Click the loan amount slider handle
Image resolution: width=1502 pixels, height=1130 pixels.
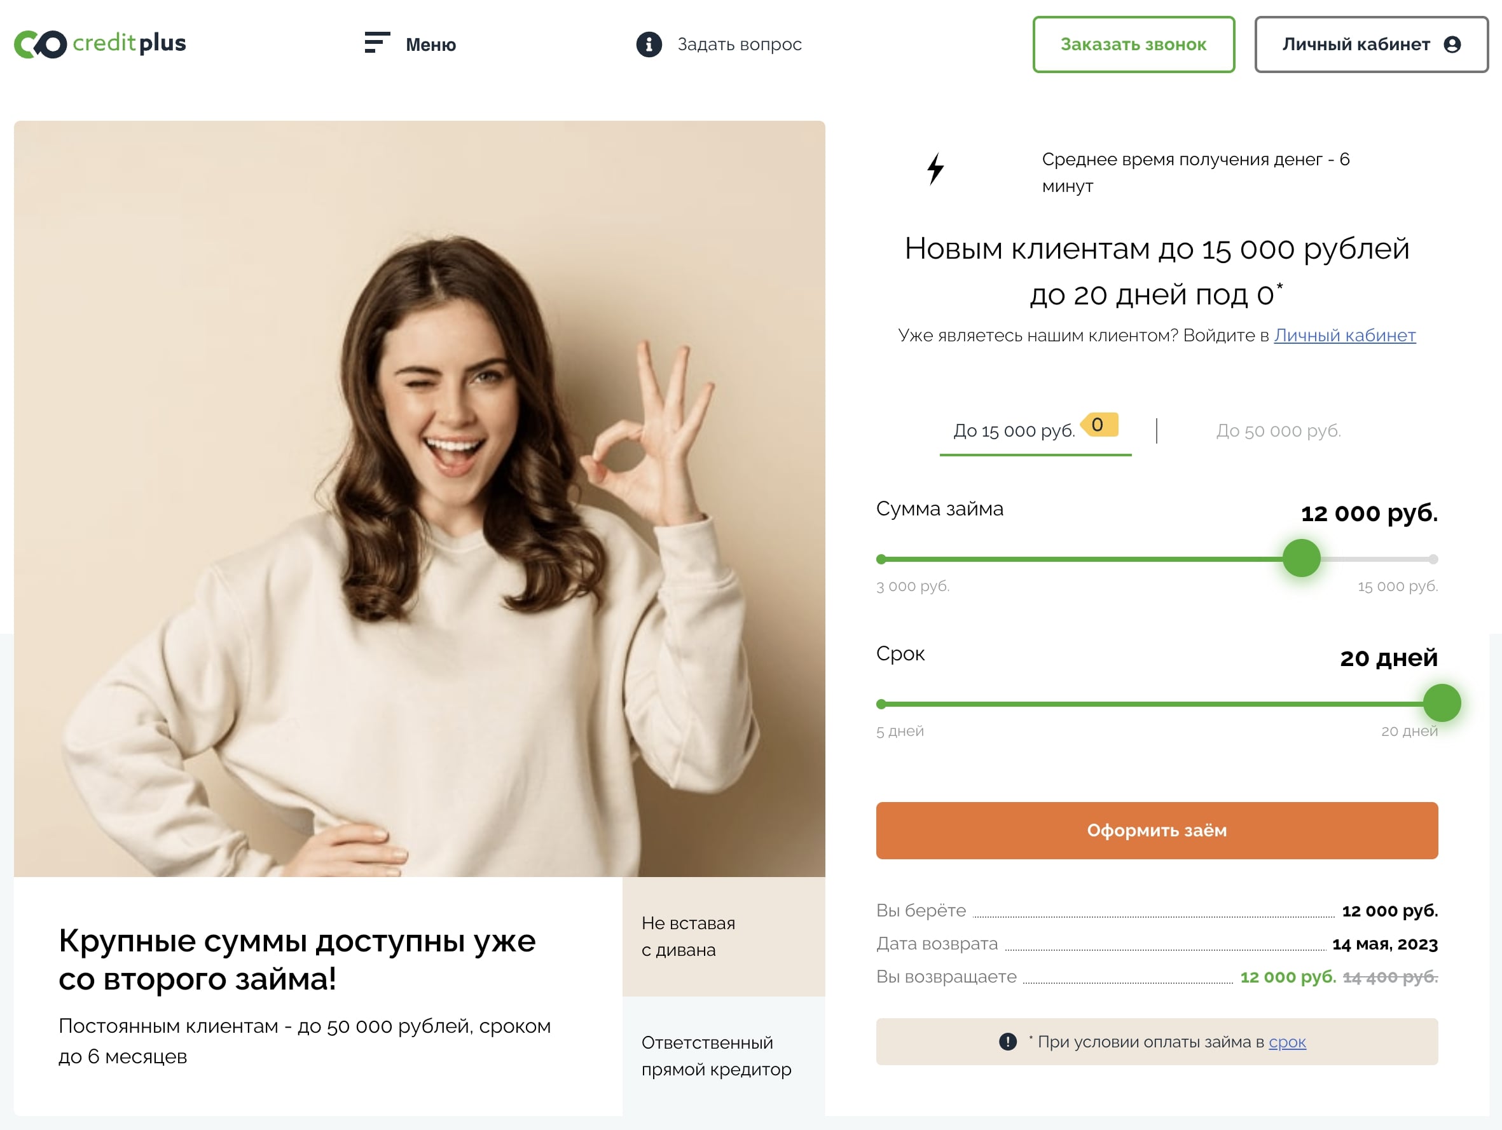click(1301, 559)
